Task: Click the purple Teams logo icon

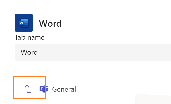Action: [x=44, y=89]
